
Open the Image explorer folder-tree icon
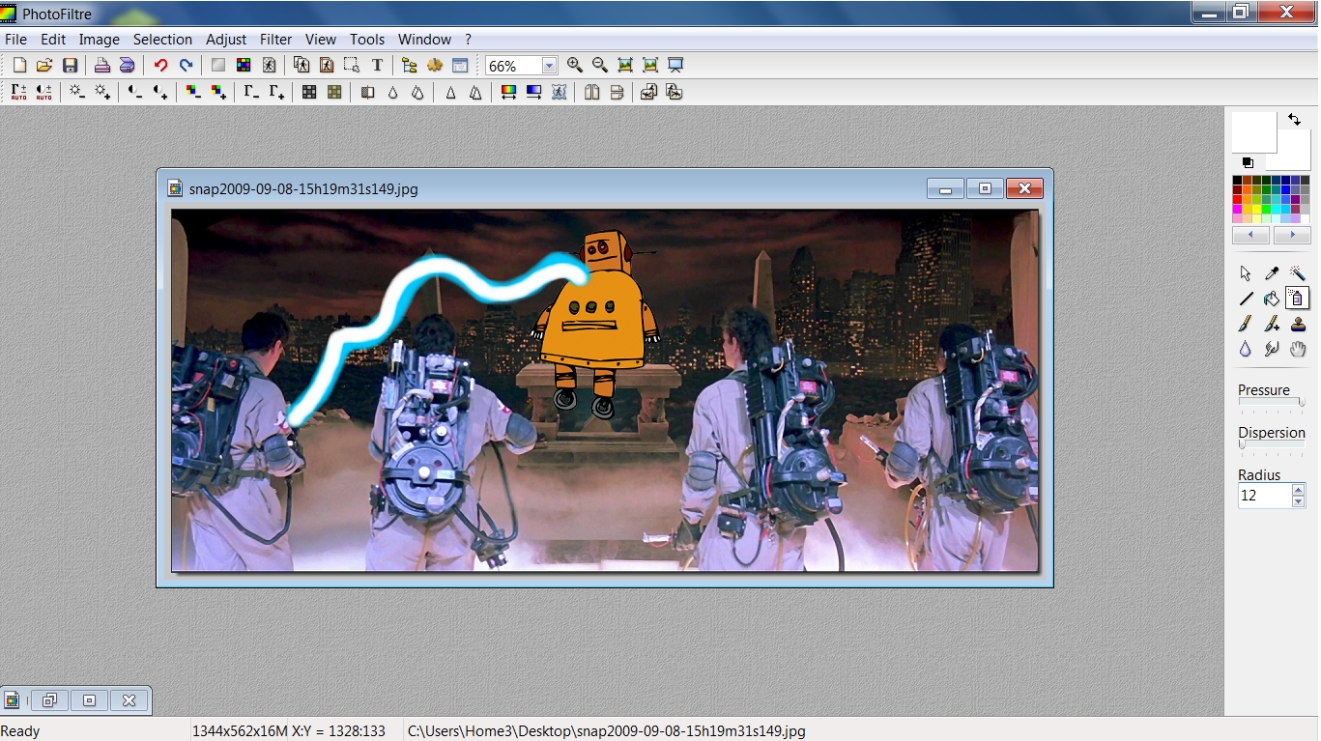click(x=410, y=66)
